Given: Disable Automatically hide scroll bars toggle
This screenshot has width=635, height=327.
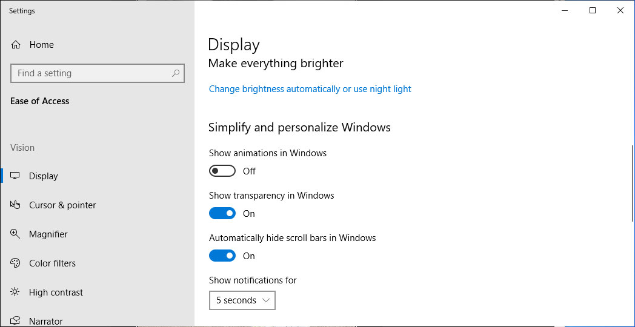Looking at the screenshot, I should [x=222, y=256].
